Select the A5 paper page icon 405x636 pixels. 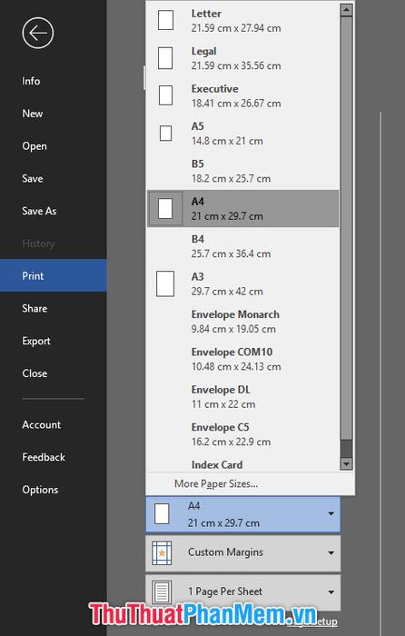click(x=165, y=133)
